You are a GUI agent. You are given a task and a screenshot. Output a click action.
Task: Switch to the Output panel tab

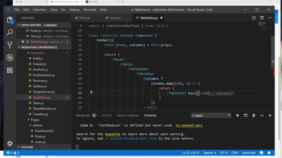pos(107,115)
